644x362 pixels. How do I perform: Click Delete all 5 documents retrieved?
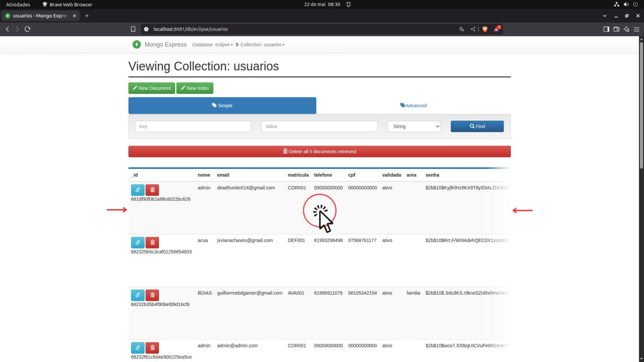[320, 151]
